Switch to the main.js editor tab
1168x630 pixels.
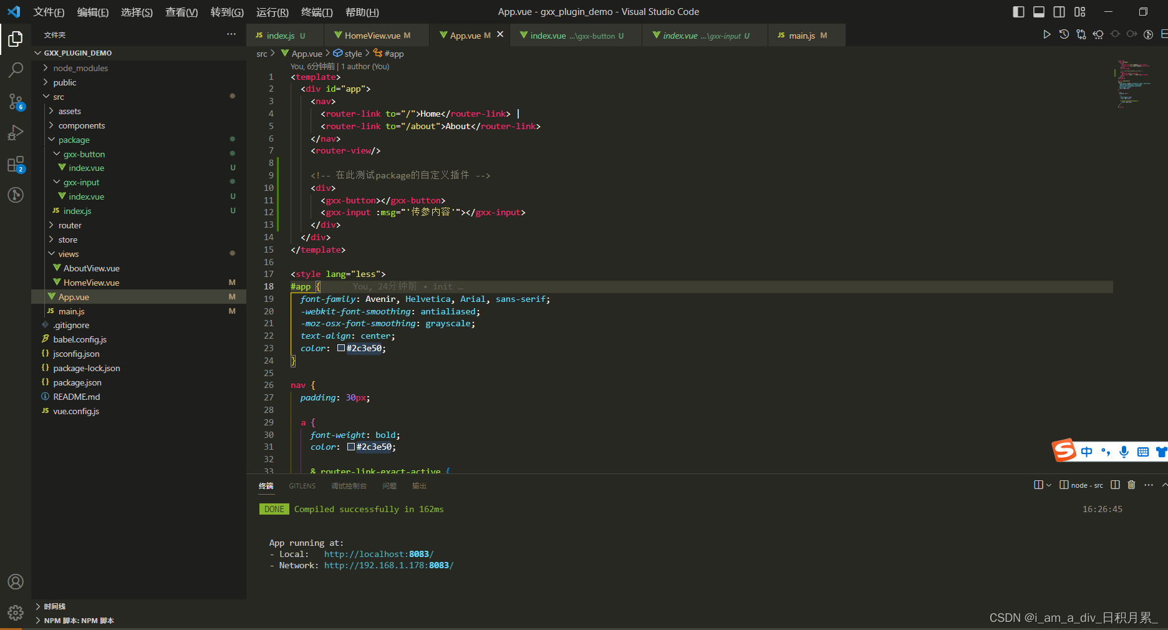coord(806,35)
